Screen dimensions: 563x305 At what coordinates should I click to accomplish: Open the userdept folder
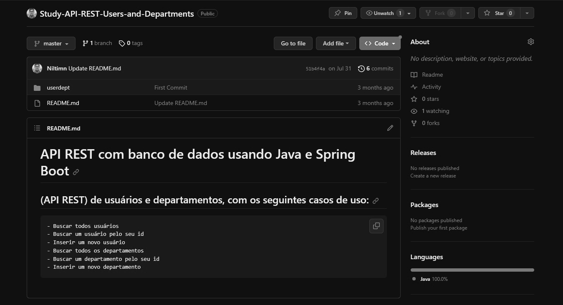(58, 87)
